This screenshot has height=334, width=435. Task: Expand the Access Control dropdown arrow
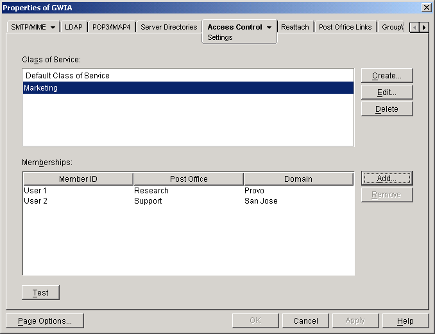269,28
